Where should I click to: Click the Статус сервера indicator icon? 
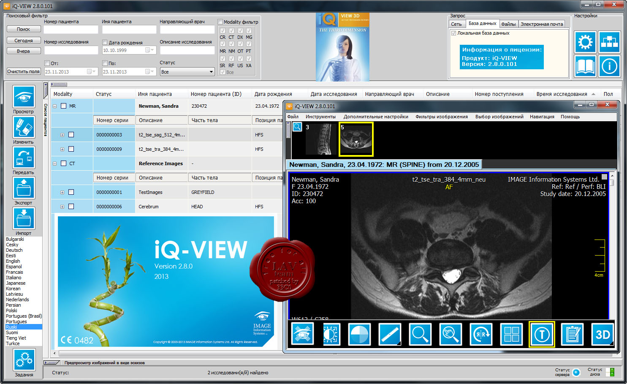(x=576, y=372)
